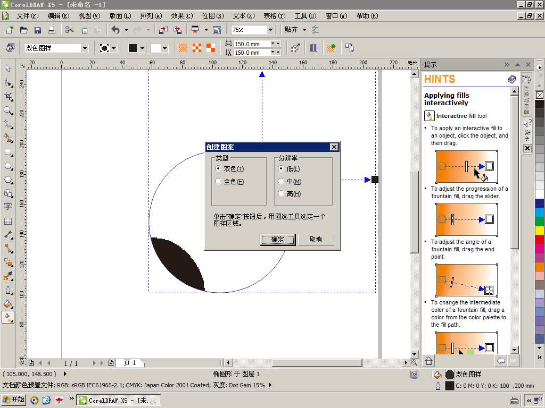
Task: Open the 效果 menu
Action: [x=181, y=16]
